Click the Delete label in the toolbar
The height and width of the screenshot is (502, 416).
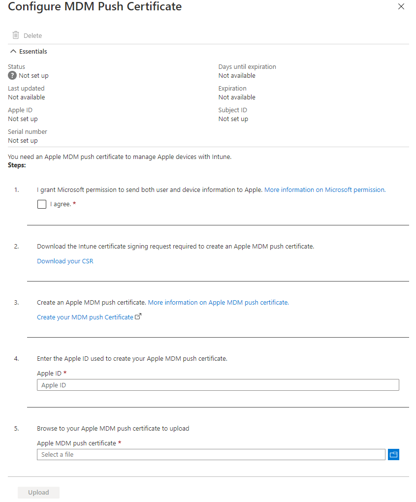(x=32, y=35)
